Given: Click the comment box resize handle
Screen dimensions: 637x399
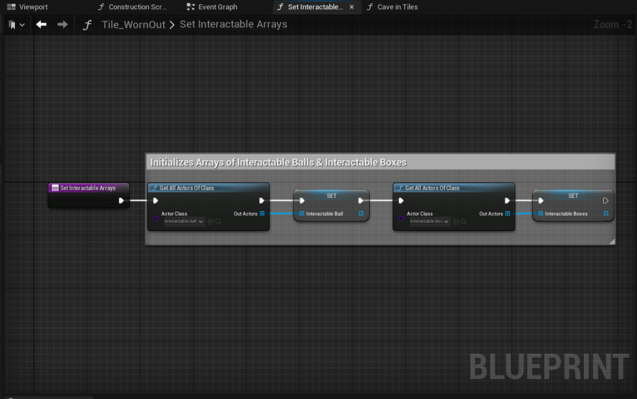Looking at the screenshot, I should pos(611,242).
